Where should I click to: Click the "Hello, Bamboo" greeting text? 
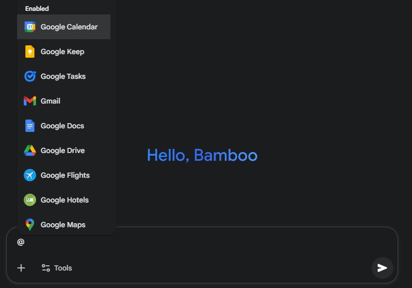click(x=202, y=155)
